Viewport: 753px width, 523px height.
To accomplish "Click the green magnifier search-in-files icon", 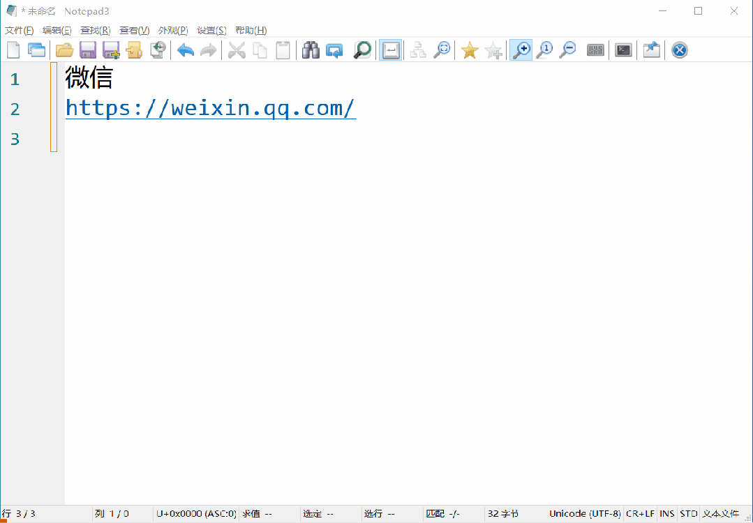I will point(362,50).
